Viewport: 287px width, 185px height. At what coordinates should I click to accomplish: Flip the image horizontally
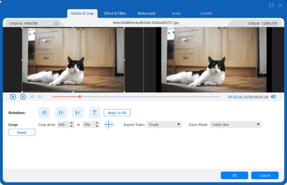[78, 113]
